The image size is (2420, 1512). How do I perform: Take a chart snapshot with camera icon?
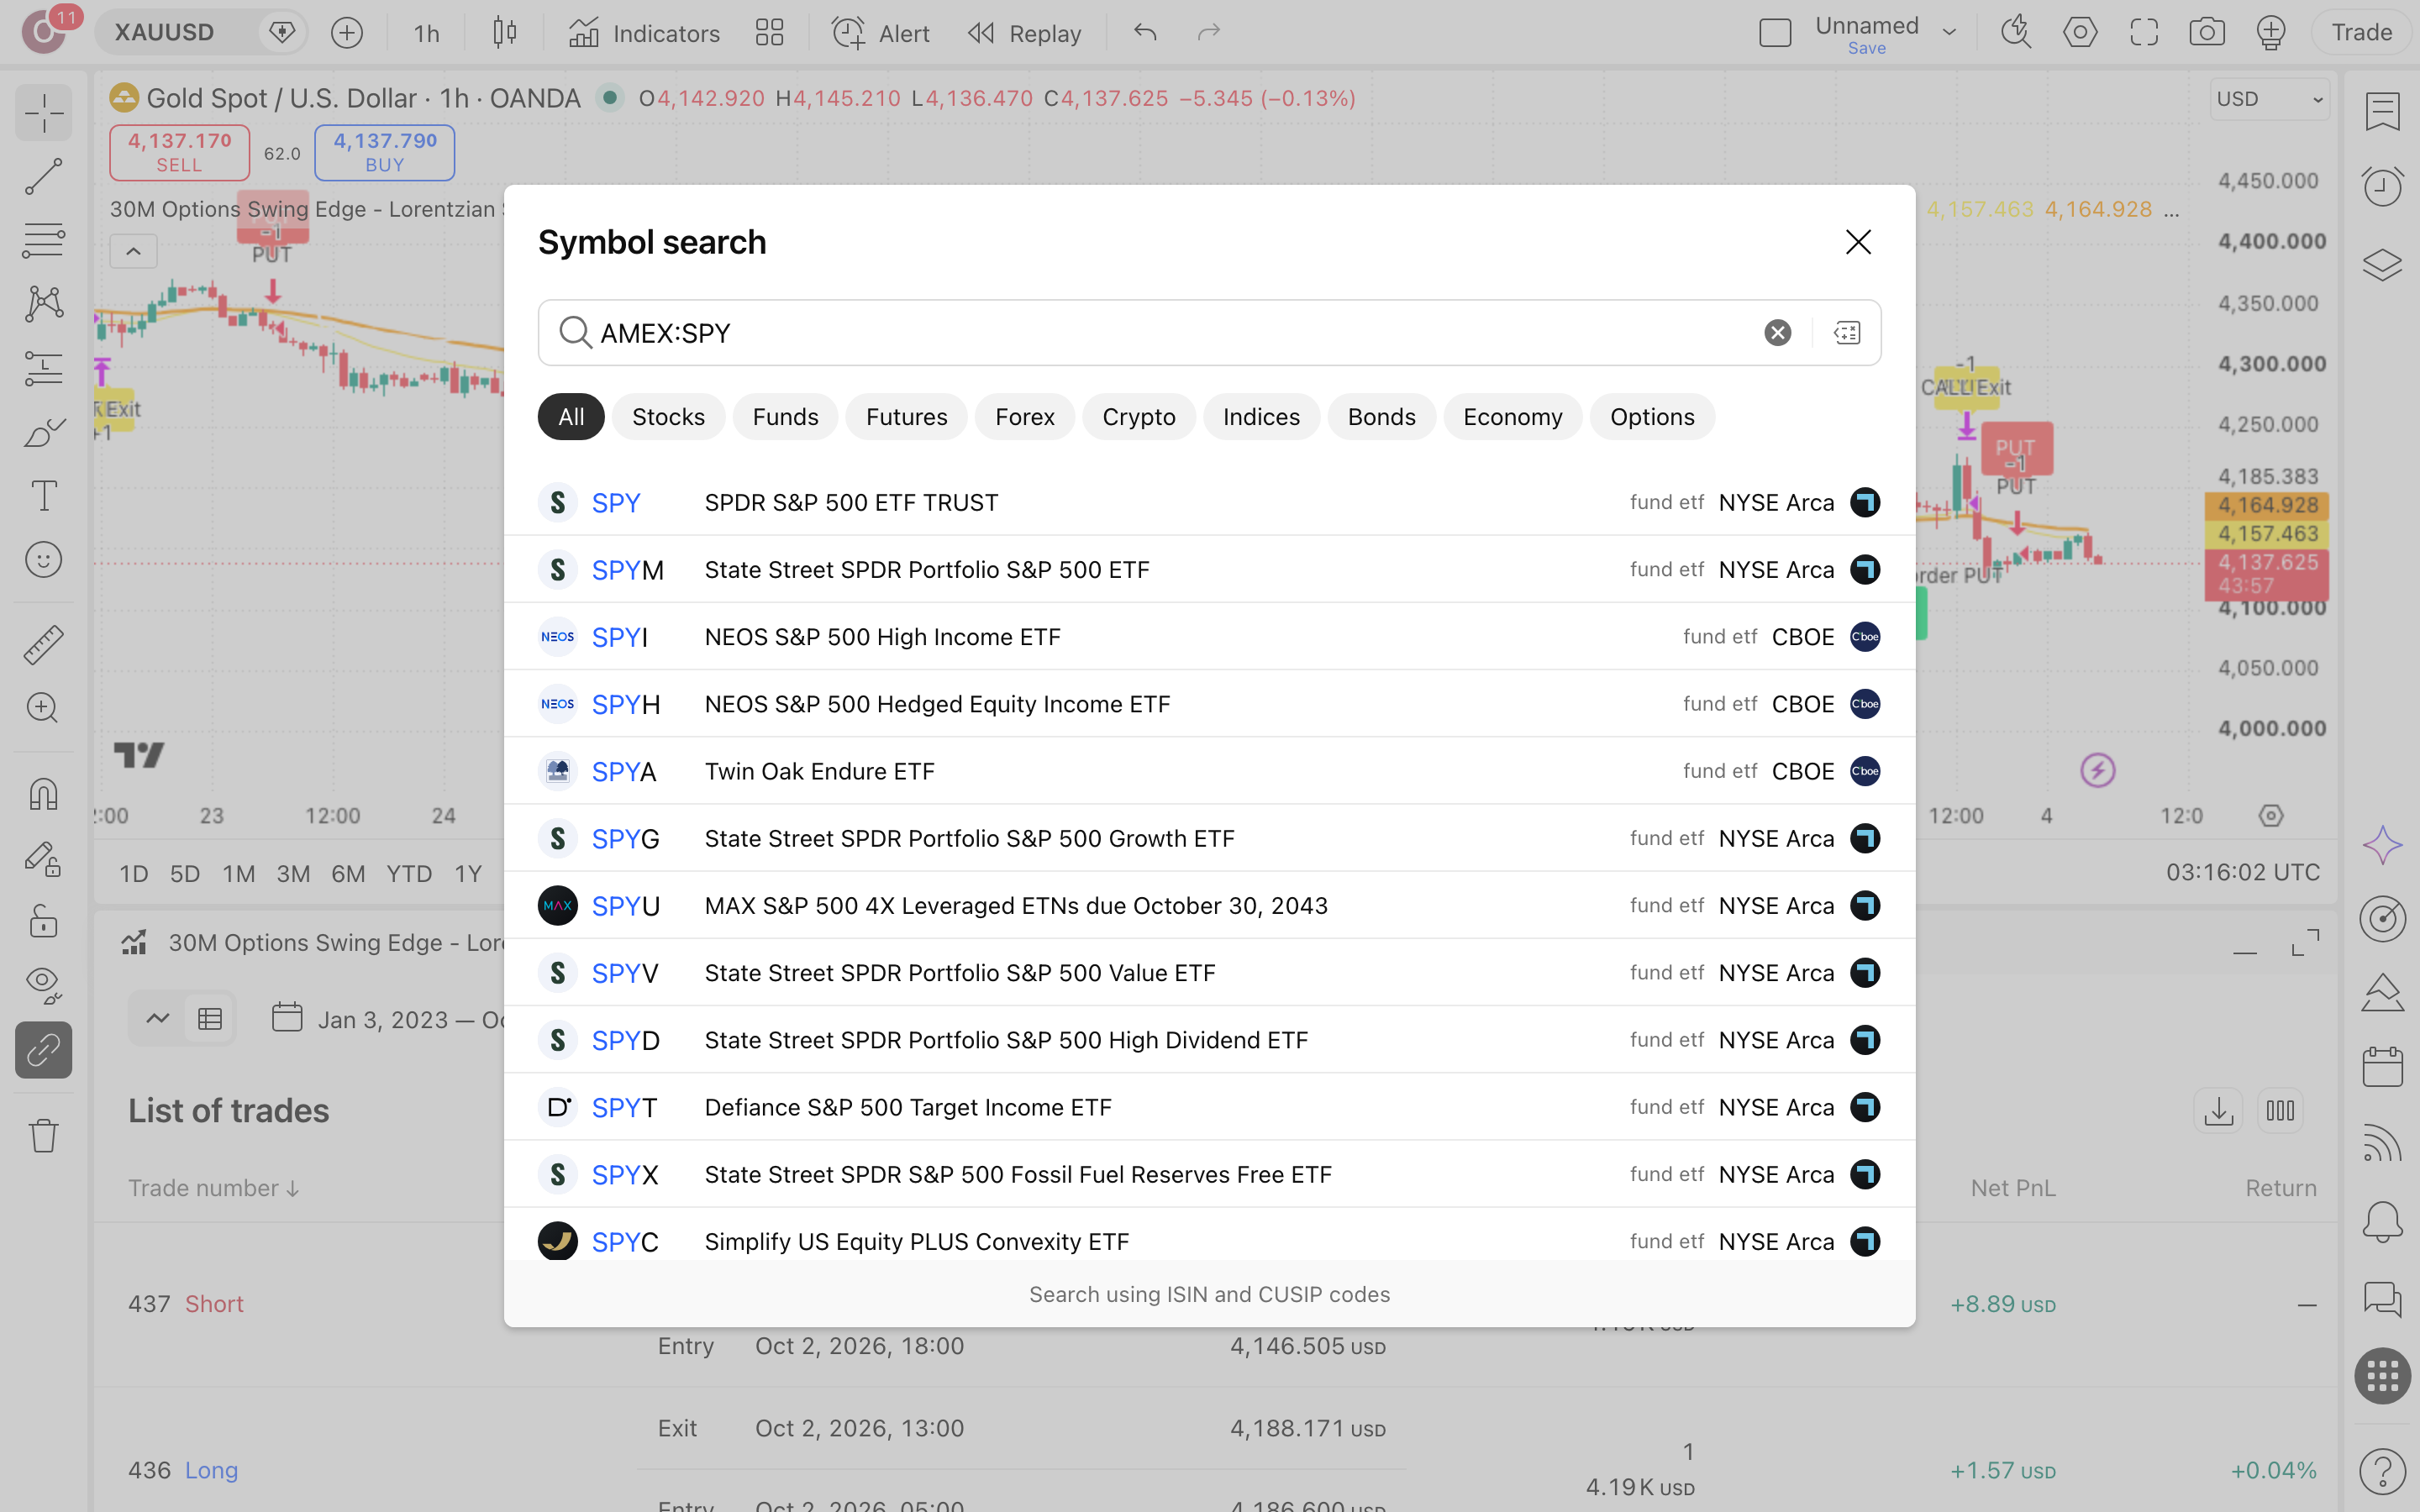click(x=2207, y=33)
